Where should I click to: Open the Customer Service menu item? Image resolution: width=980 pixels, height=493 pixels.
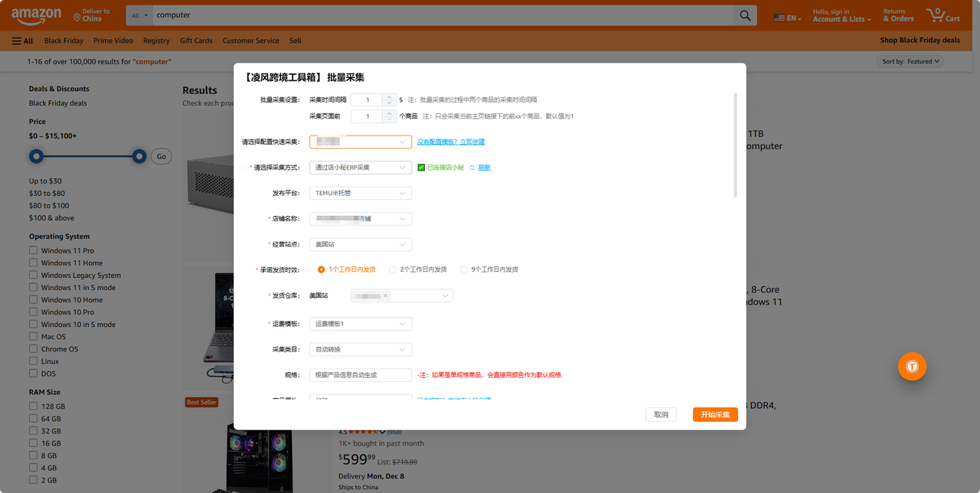coord(250,40)
